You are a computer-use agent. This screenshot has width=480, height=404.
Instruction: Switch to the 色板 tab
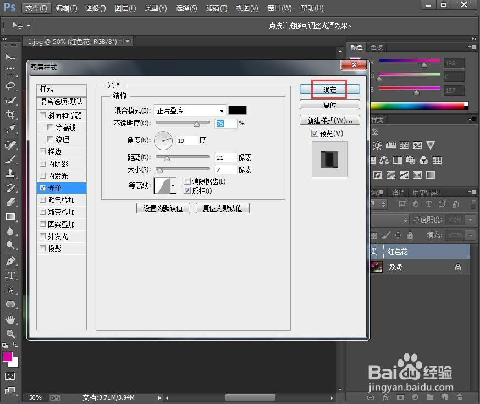pos(377,47)
